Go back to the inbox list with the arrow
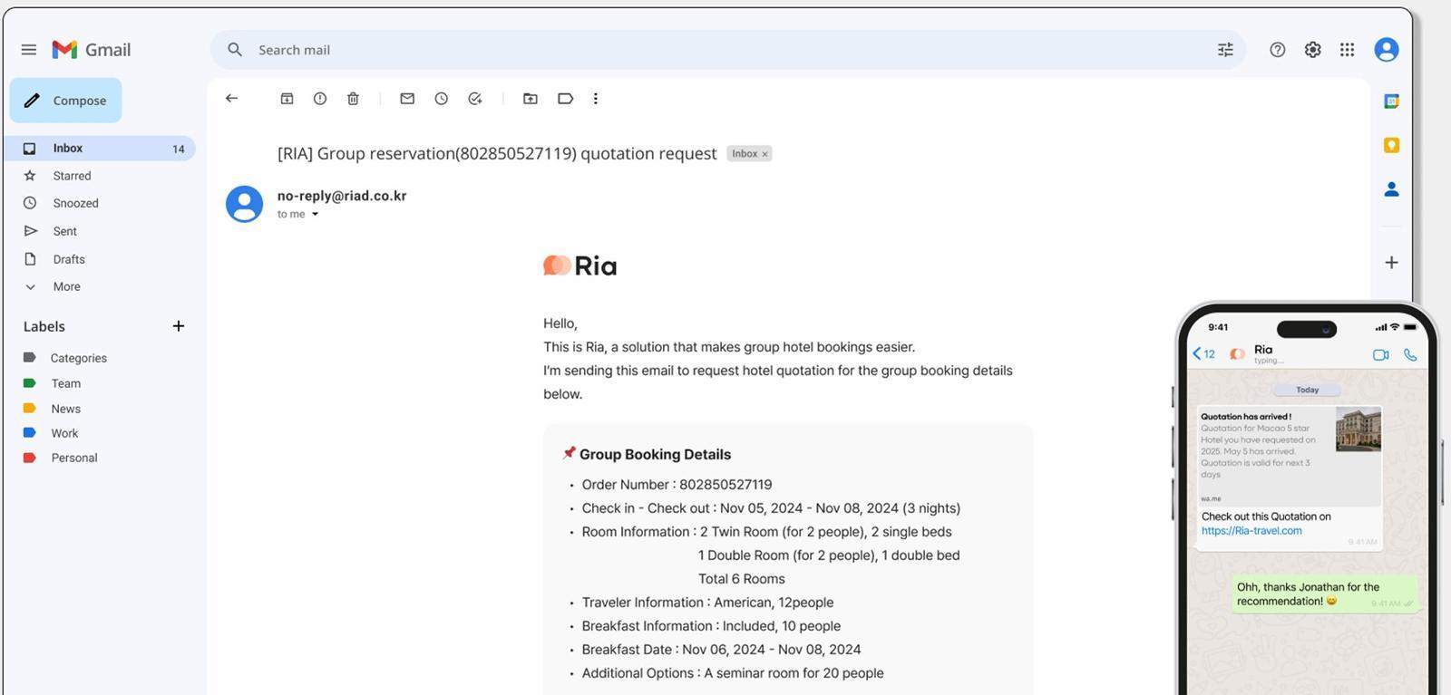This screenshot has height=695, width=1451. point(231,99)
